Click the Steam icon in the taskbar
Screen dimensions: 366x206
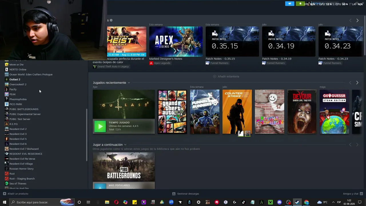coord(297,202)
